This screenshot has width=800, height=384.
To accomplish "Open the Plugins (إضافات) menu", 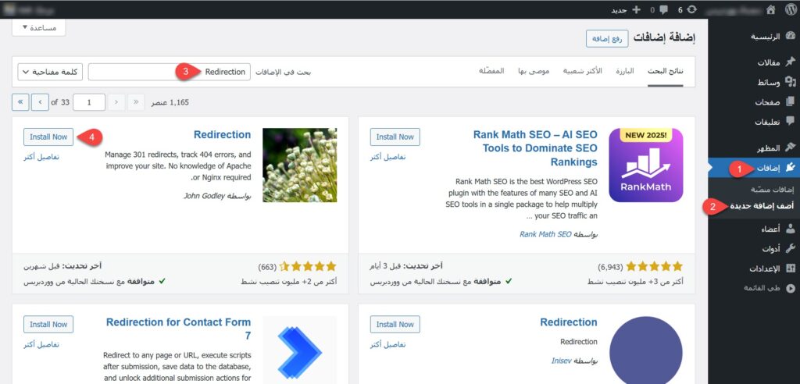I will click(x=754, y=168).
